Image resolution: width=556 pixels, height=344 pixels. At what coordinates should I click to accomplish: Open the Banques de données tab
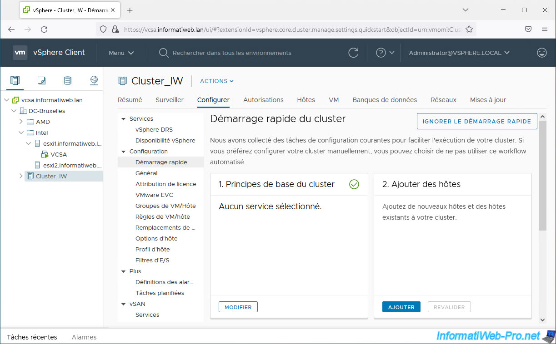pos(385,100)
